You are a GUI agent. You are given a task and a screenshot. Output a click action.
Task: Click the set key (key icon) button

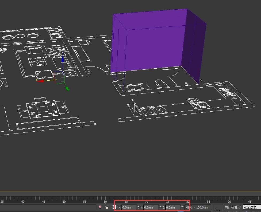218,210
